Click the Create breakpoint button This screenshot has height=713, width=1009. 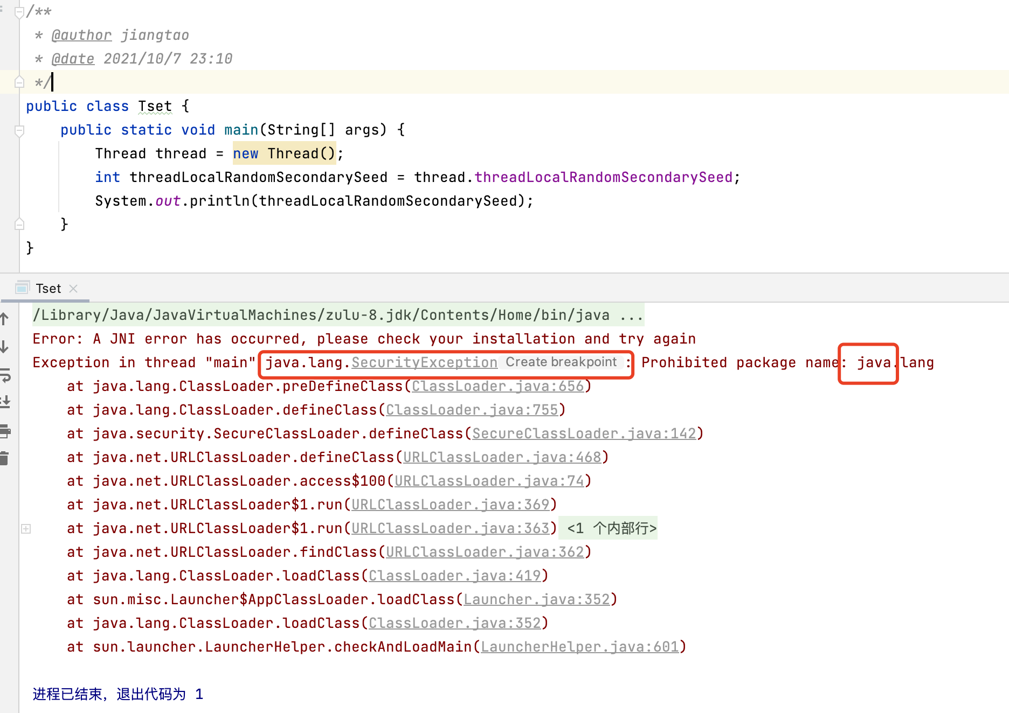[561, 362]
